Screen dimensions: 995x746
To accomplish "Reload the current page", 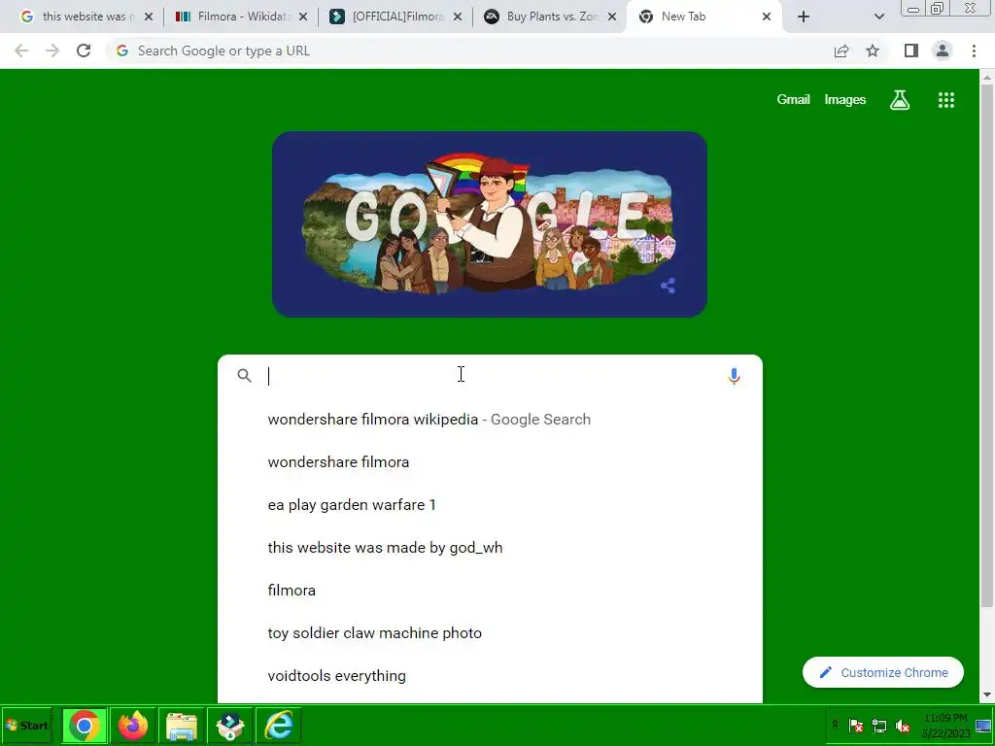I will pos(84,51).
